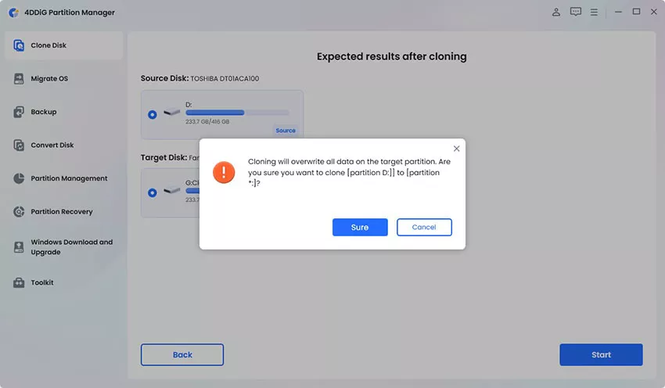Open the feedback chat icon

click(x=576, y=12)
